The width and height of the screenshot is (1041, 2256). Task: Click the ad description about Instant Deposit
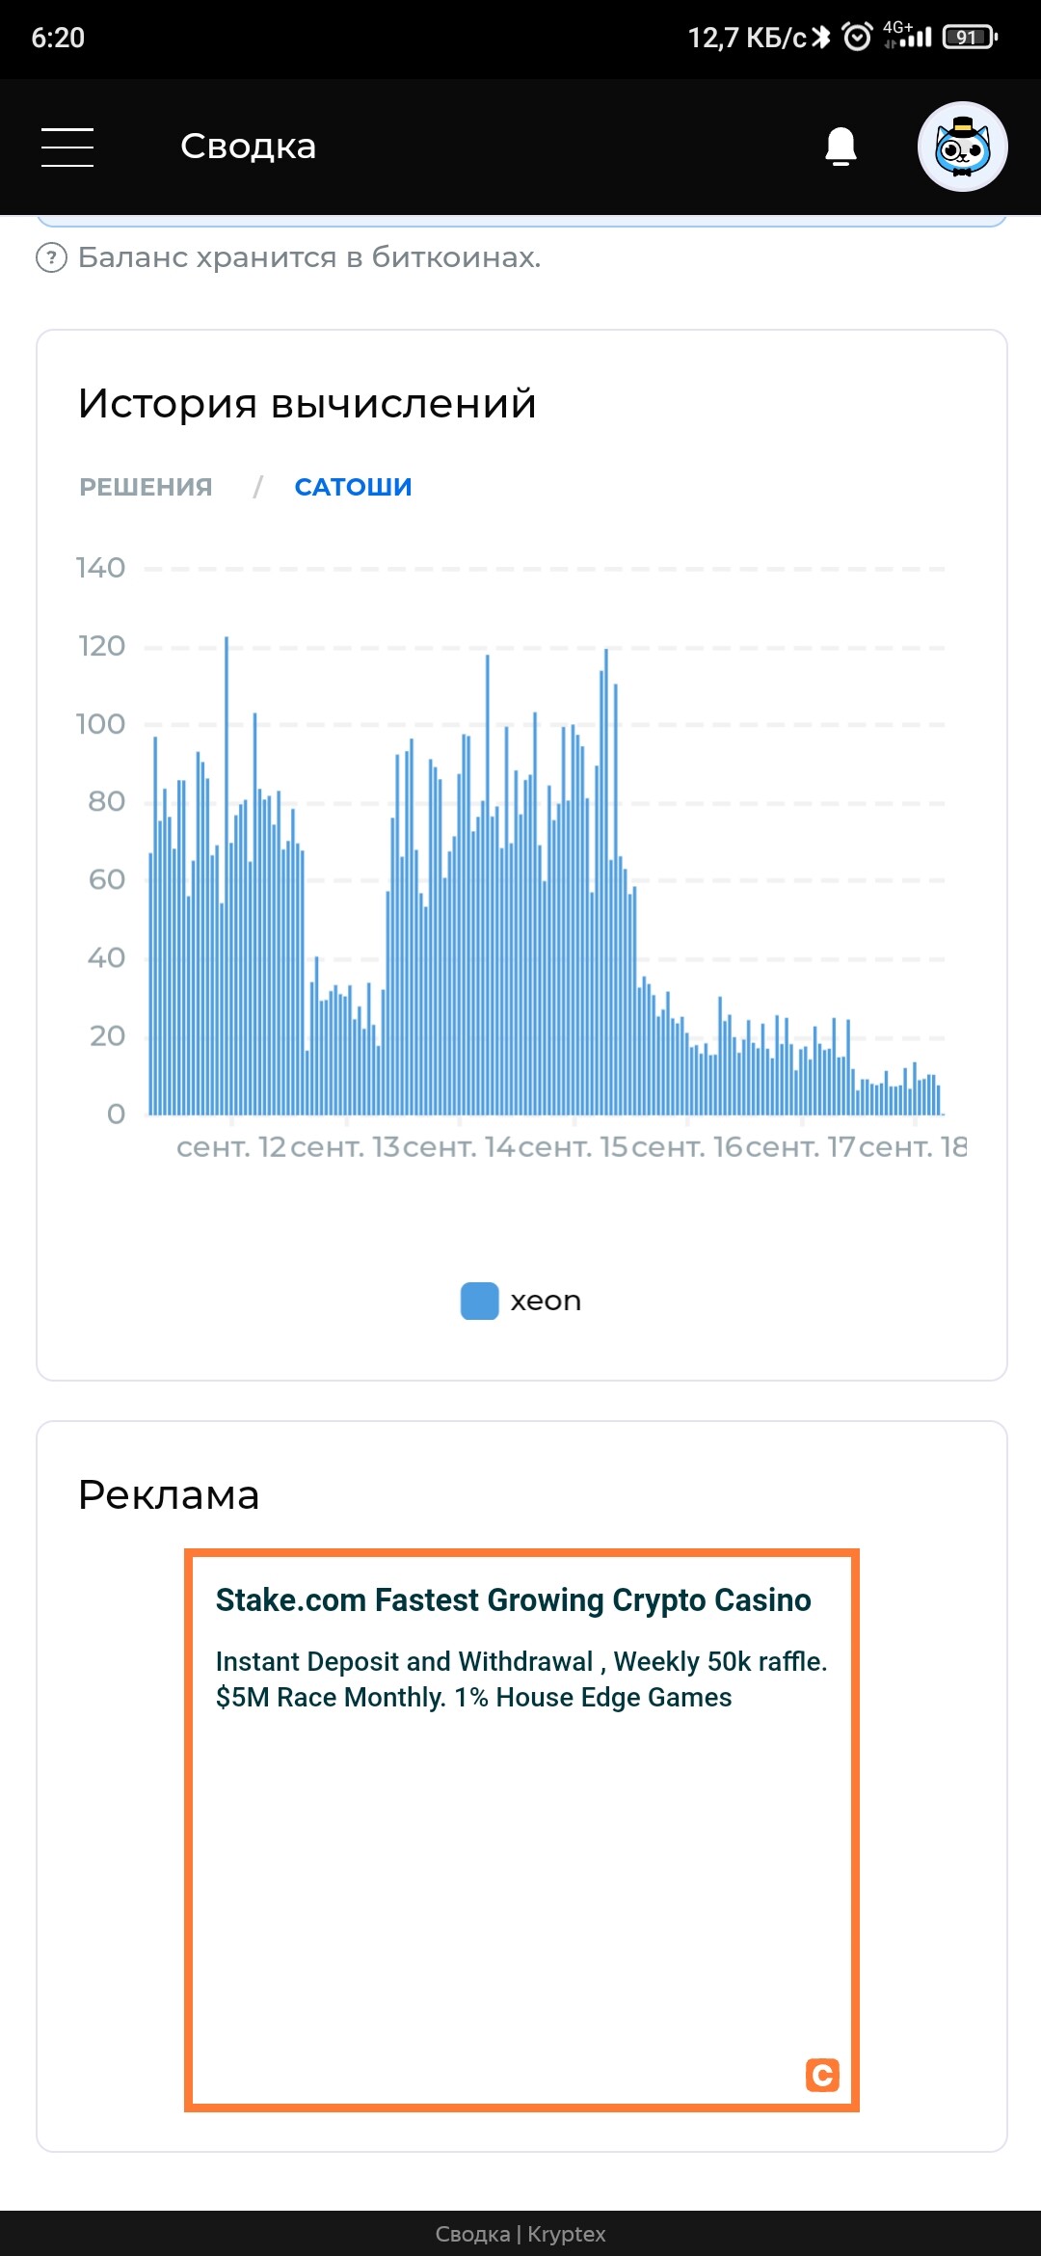(520, 1679)
